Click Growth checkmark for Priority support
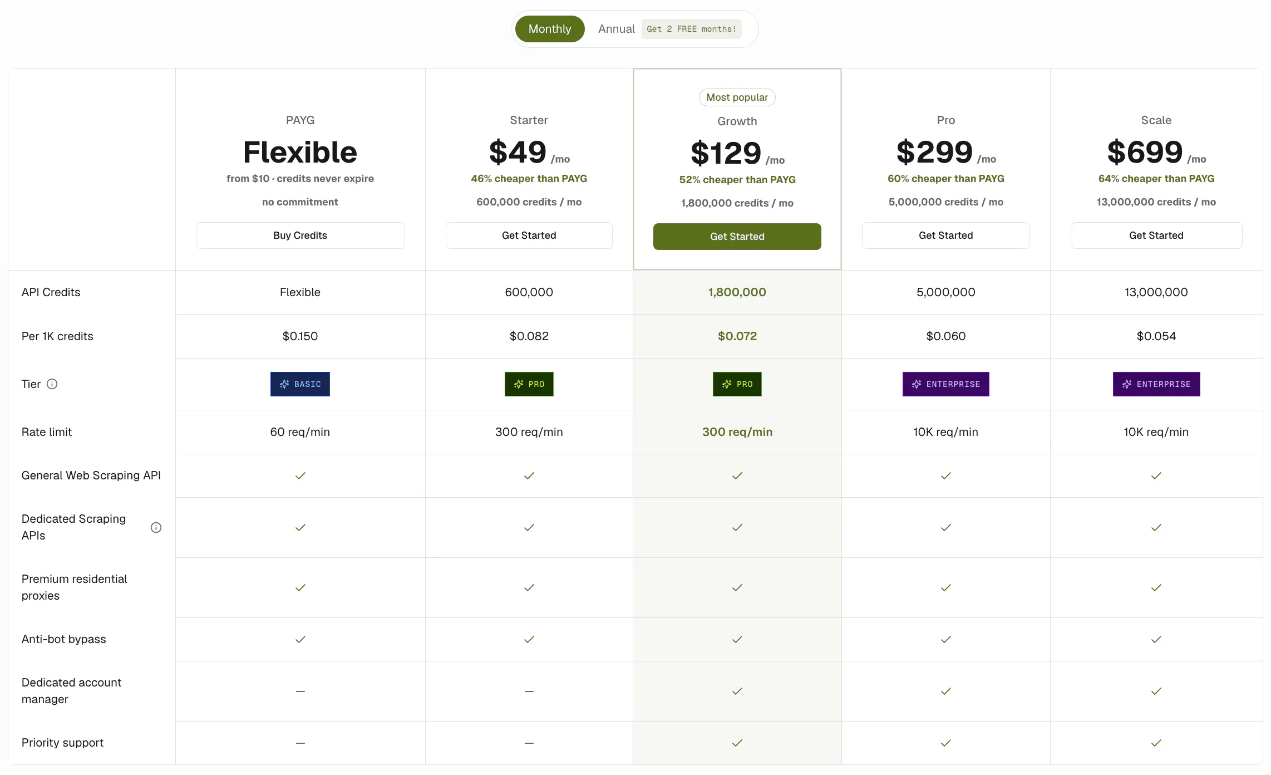 [x=737, y=743]
